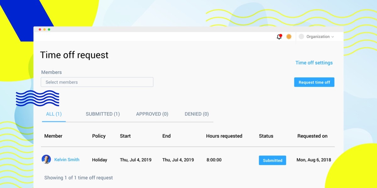The image size is (377, 188).
Task: Click the Organization profile avatar circle
Action: tap(301, 36)
